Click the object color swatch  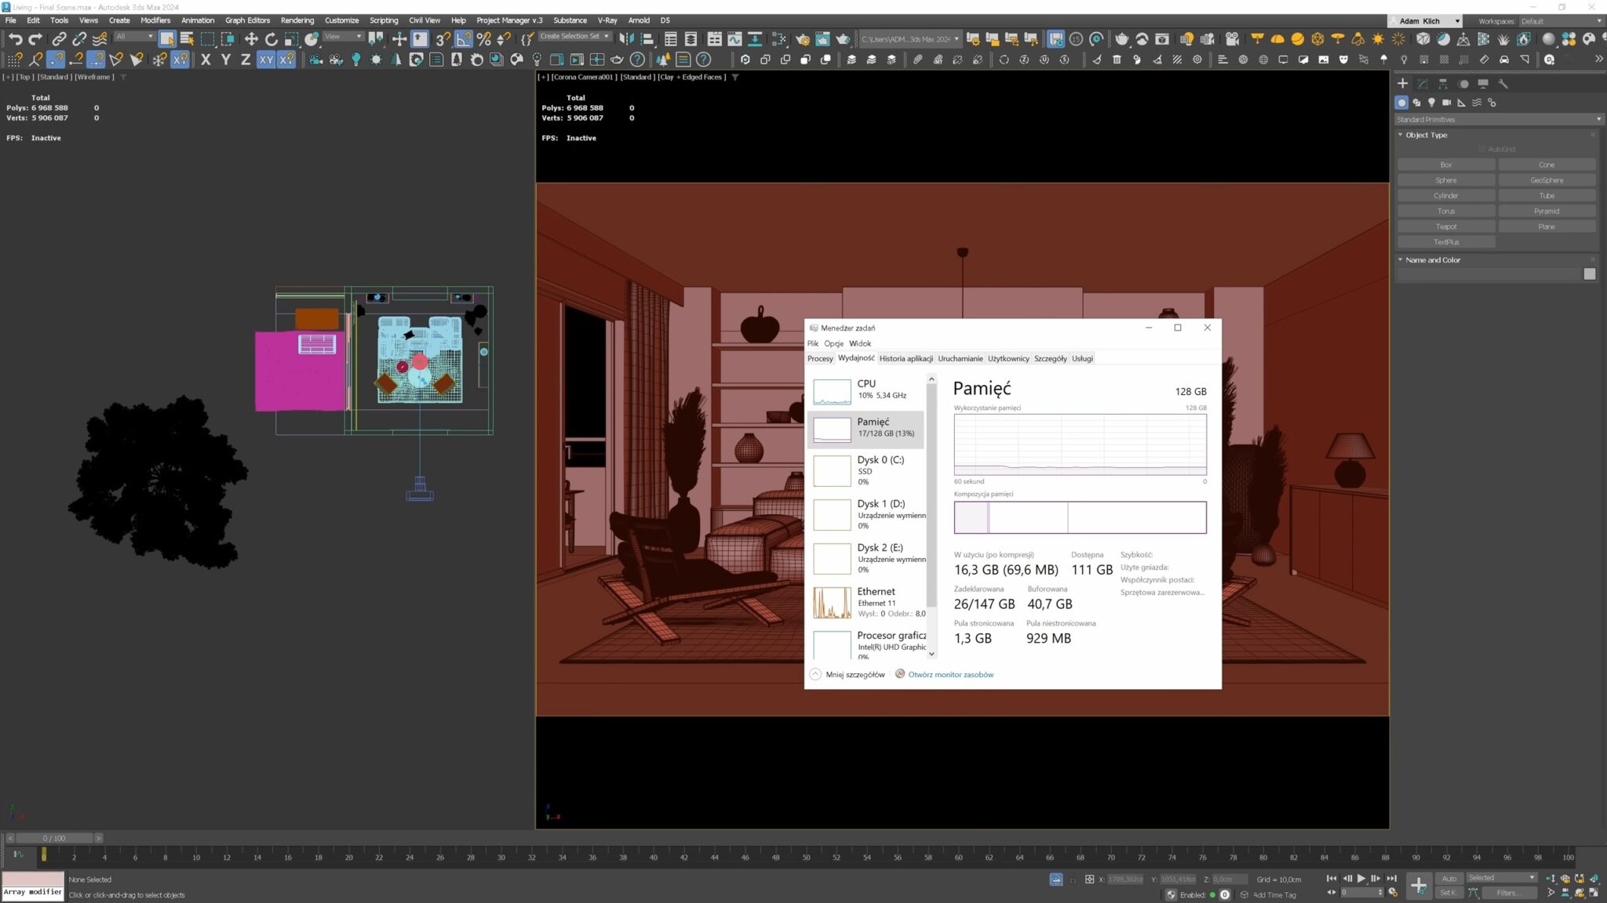tap(1589, 274)
